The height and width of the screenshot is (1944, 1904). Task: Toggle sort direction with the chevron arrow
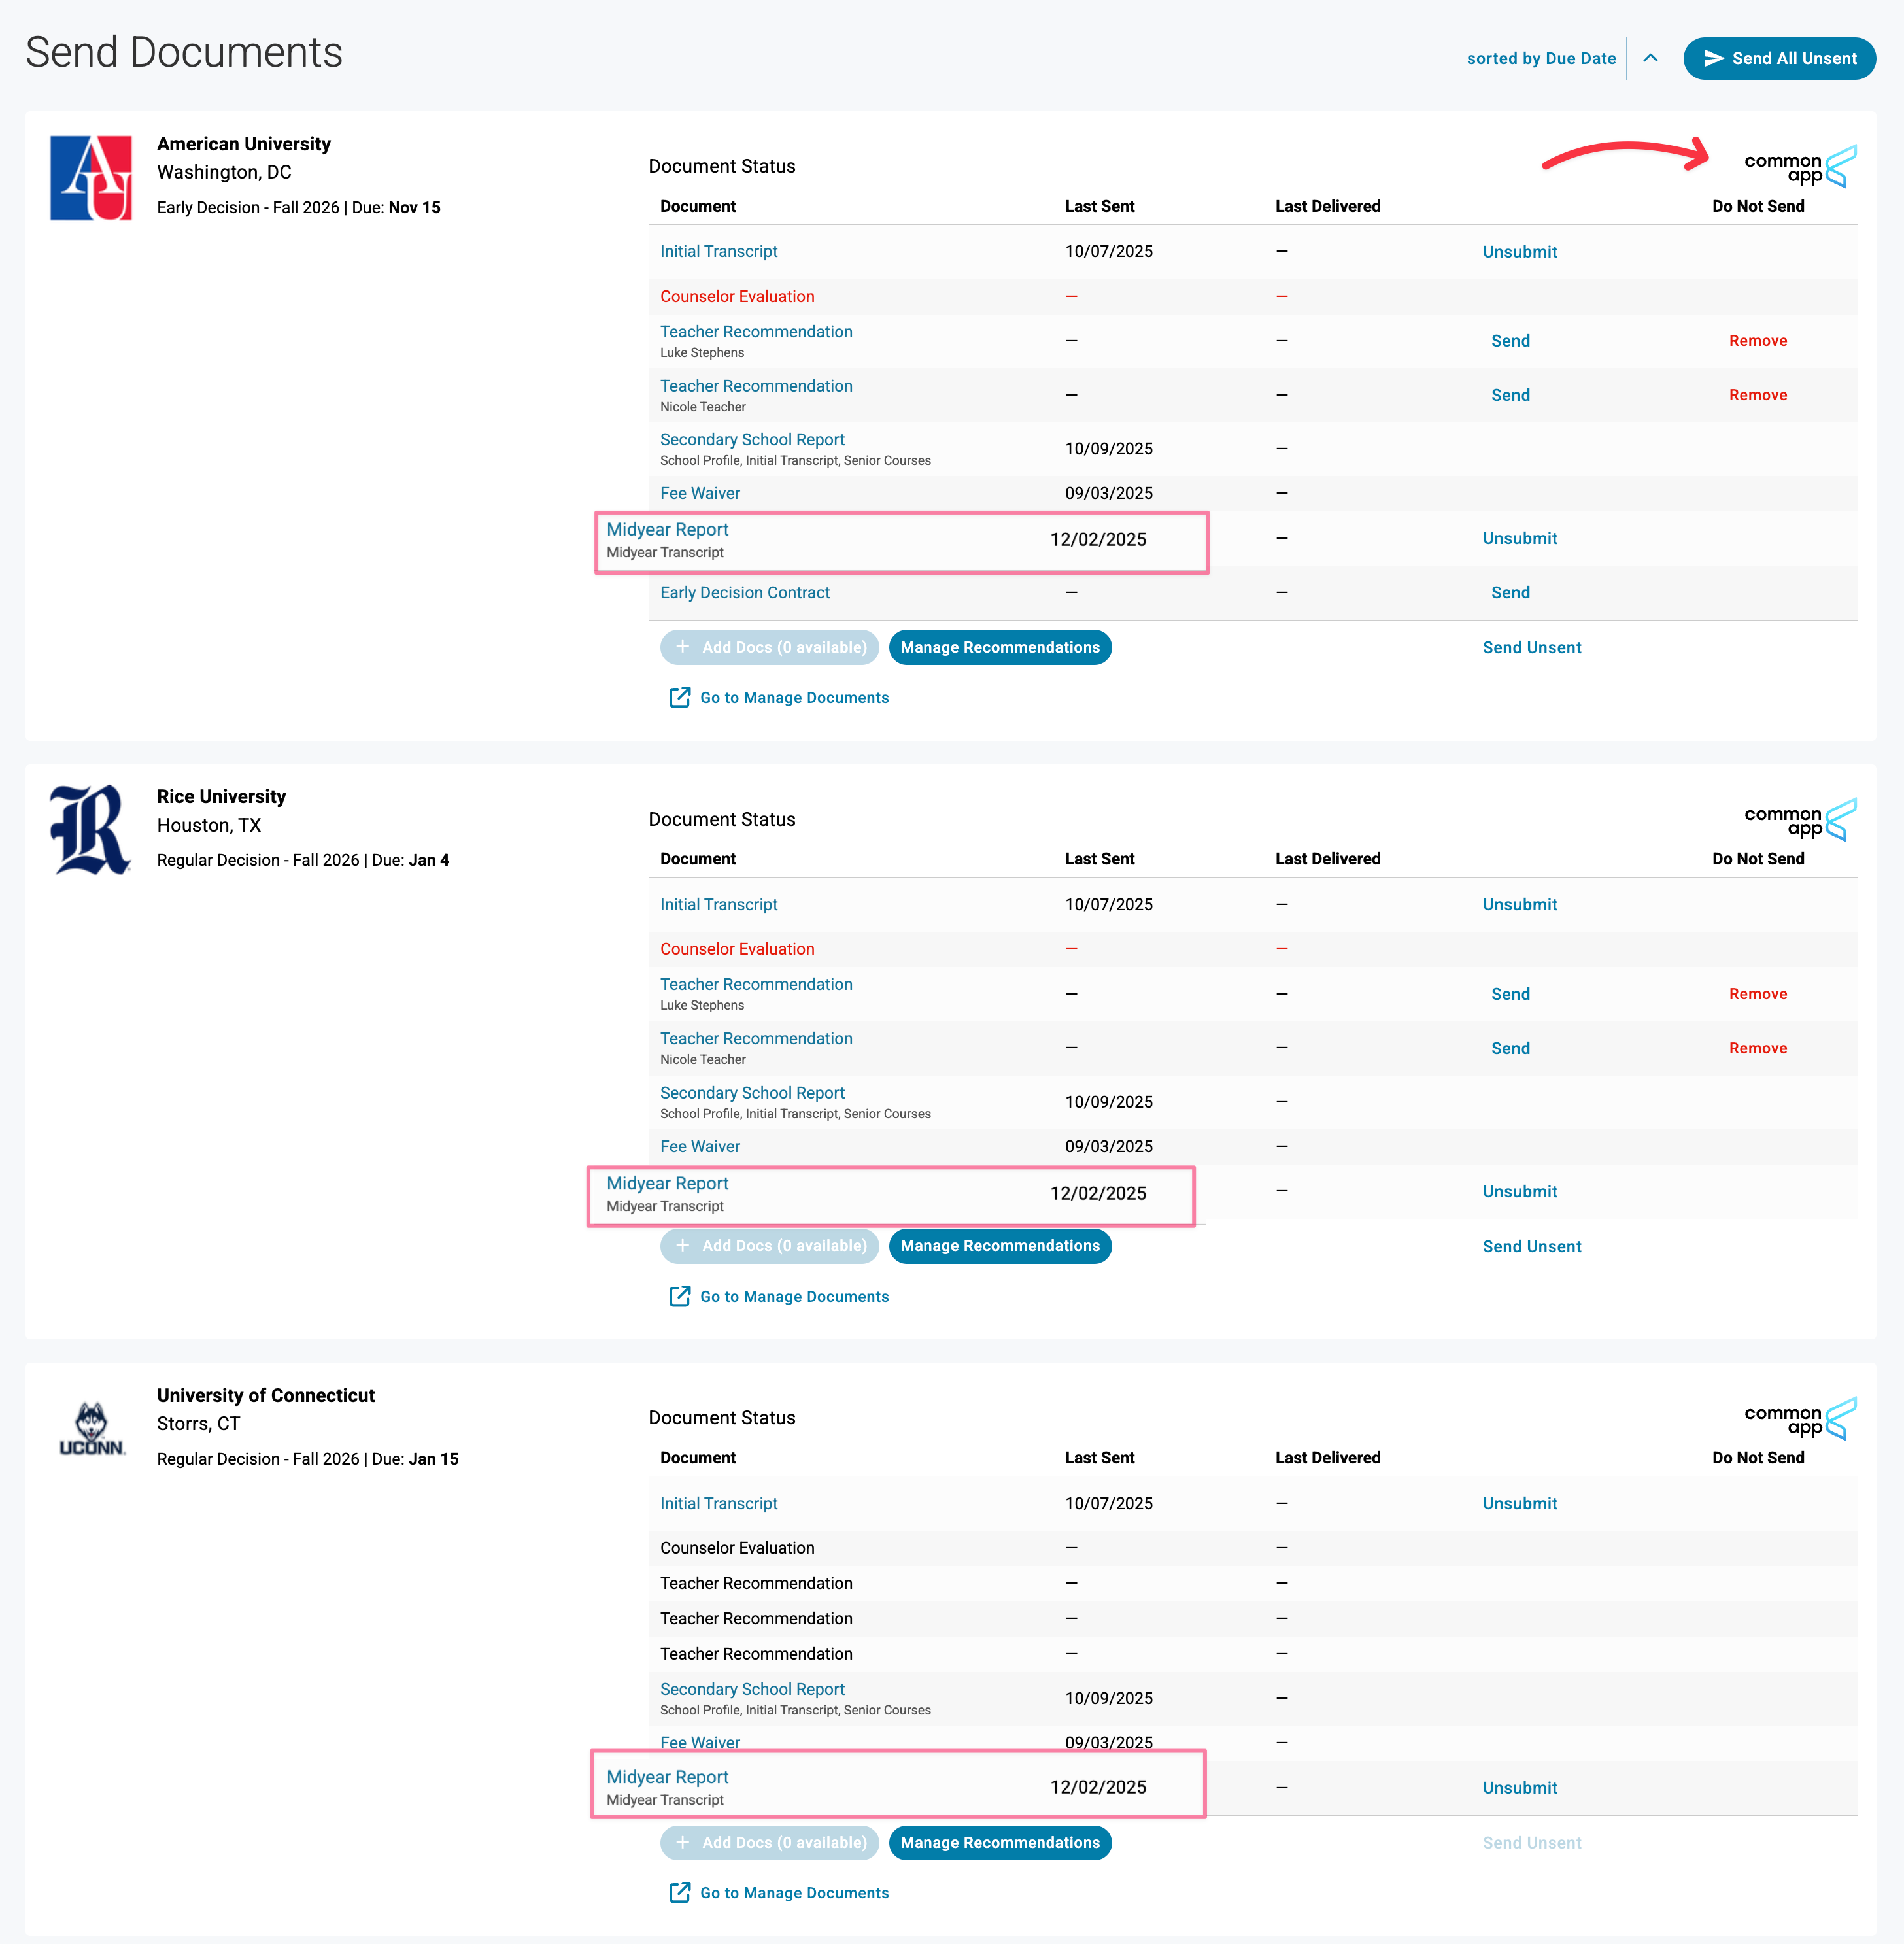coord(1650,58)
